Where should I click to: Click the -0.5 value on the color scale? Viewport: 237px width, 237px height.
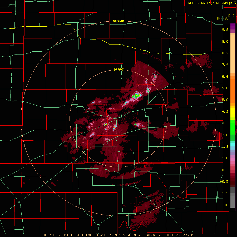point(224,182)
